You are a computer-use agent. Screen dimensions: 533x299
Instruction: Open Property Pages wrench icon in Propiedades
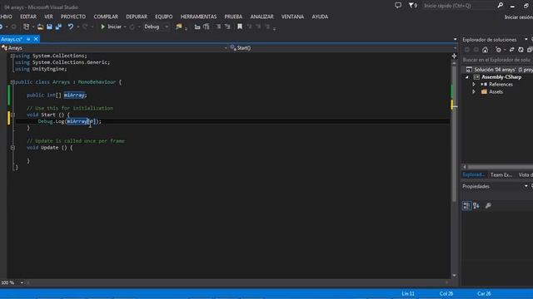[x=488, y=205]
